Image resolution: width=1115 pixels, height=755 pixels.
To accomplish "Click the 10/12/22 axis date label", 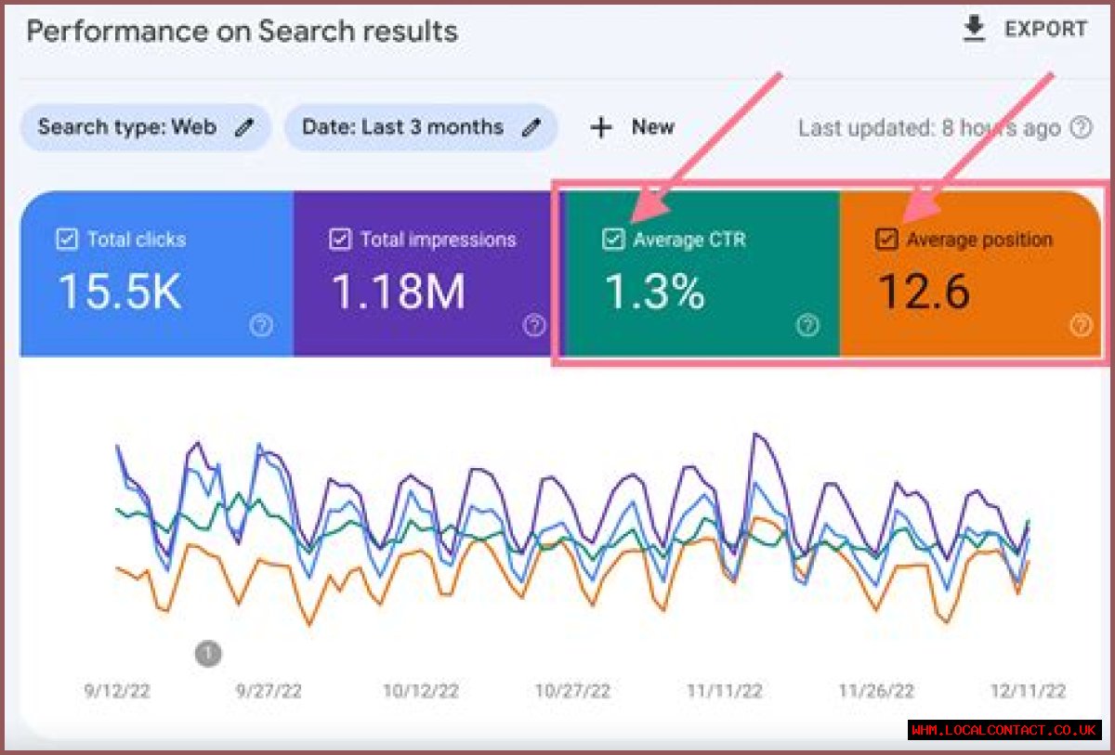I will pos(420,692).
